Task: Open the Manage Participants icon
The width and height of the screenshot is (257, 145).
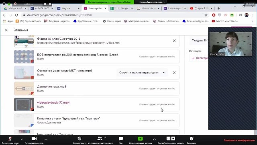Action: pyautogui.click(x=100, y=139)
